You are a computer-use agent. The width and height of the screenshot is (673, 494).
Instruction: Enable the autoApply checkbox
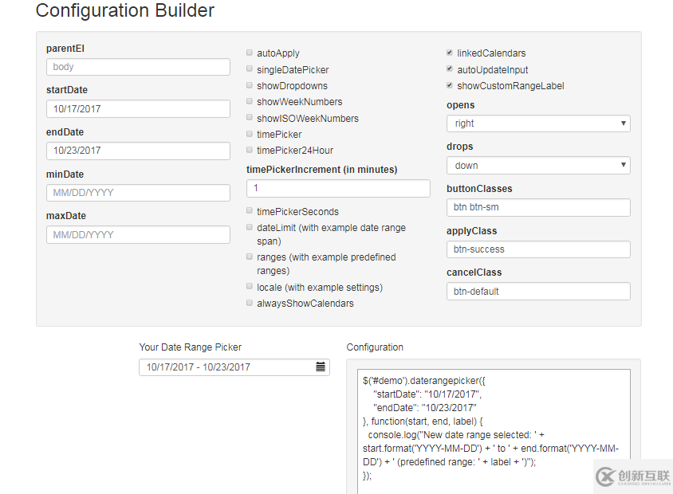250,53
